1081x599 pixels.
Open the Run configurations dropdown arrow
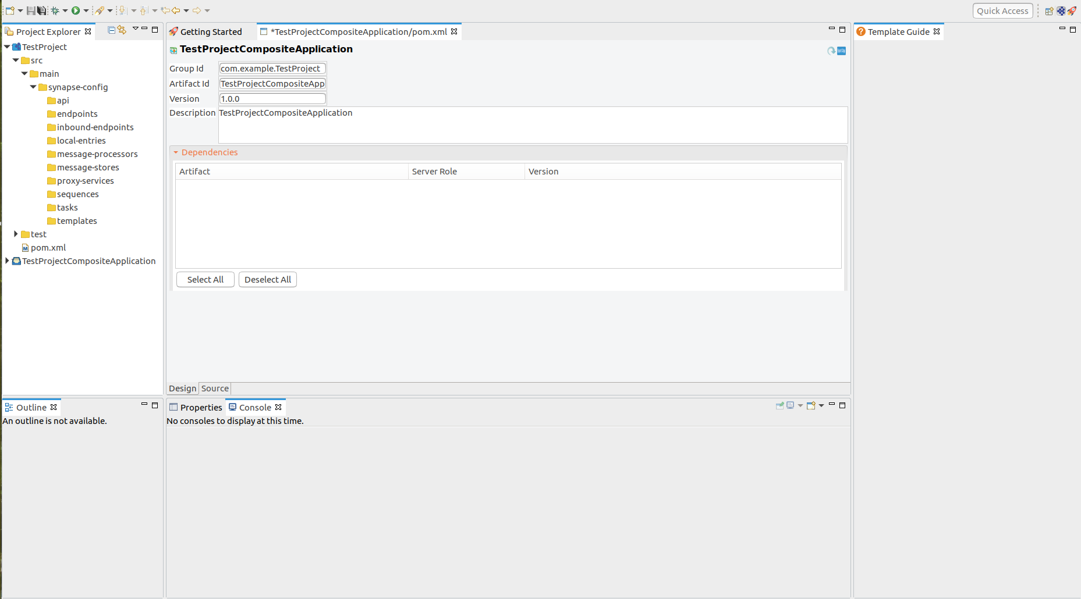coord(86,10)
